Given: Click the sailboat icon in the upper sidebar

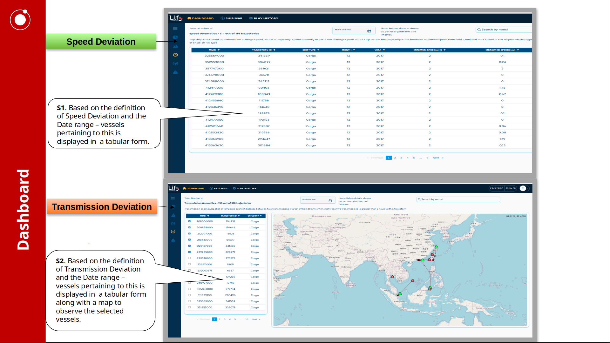Looking at the screenshot, I should pyautogui.click(x=175, y=46).
